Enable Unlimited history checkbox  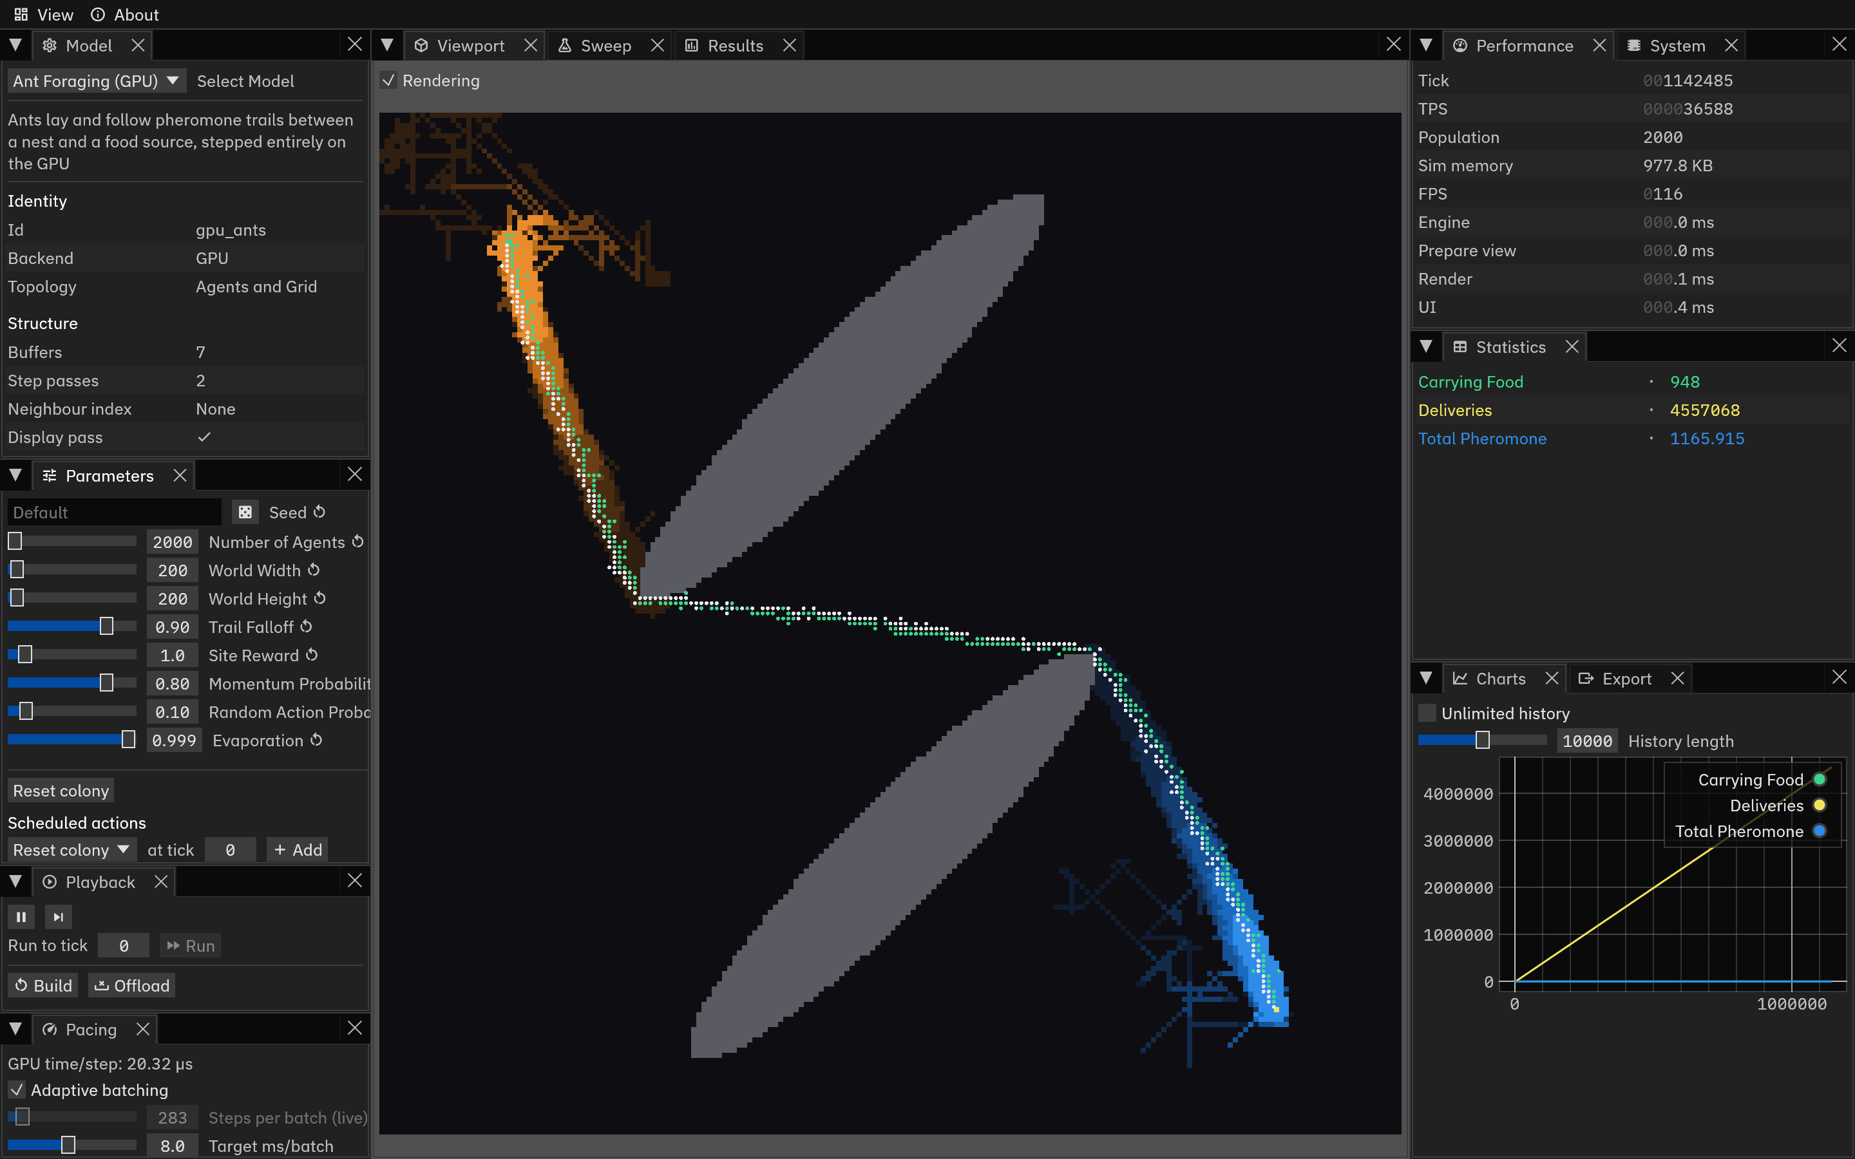[1427, 713]
